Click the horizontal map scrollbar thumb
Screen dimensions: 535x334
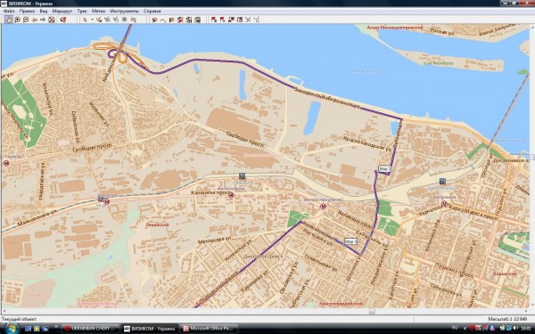pyautogui.click(x=372, y=311)
